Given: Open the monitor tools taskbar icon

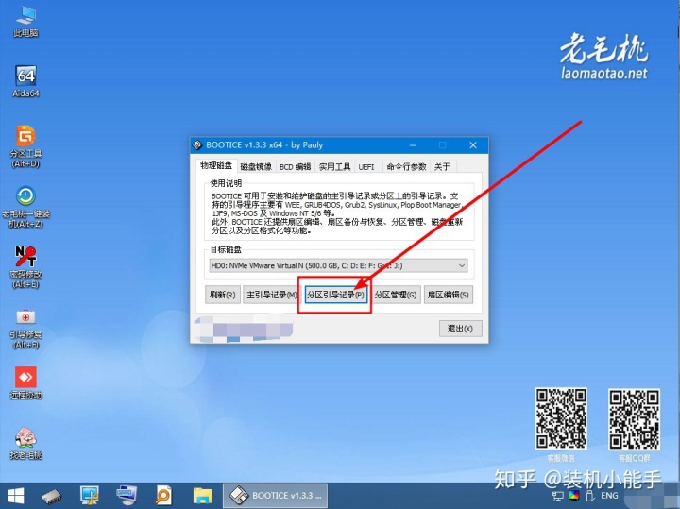Looking at the screenshot, I should coord(90,496).
